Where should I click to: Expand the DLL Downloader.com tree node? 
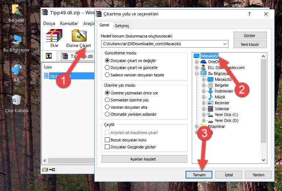coord(197,68)
